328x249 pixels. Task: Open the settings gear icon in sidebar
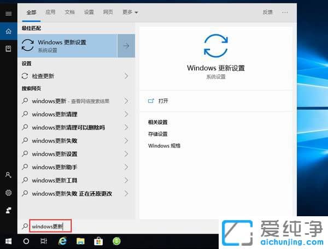(x=9, y=193)
